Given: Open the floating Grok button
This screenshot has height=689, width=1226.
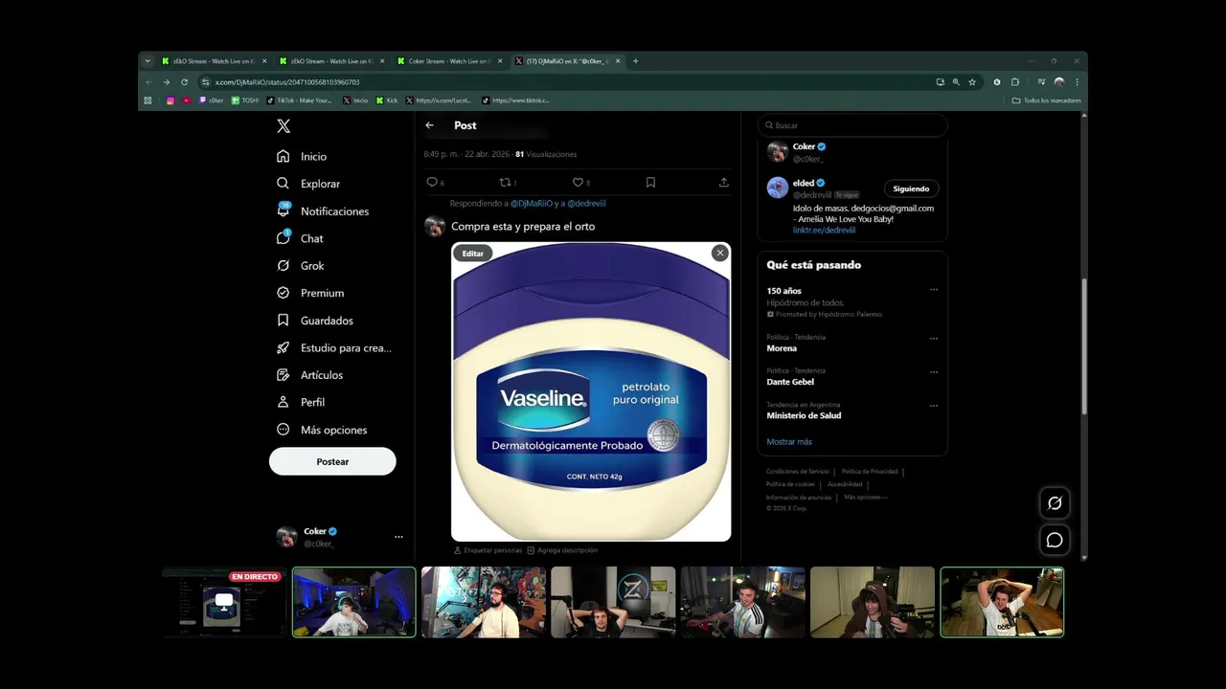Looking at the screenshot, I should pyautogui.click(x=1055, y=503).
